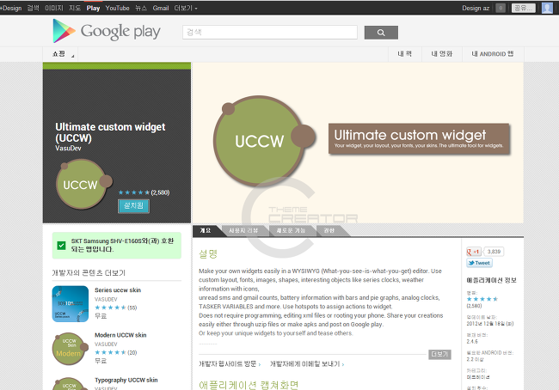Click the blue 설치됨 button
This screenshot has width=559, height=390.
133,205
